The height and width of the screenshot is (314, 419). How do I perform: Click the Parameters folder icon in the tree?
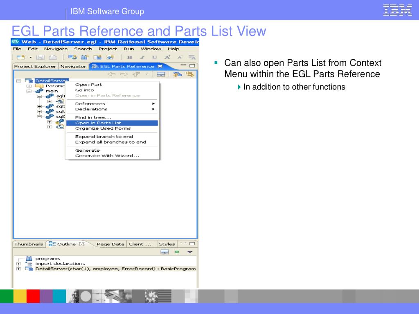pyautogui.click(x=39, y=86)
